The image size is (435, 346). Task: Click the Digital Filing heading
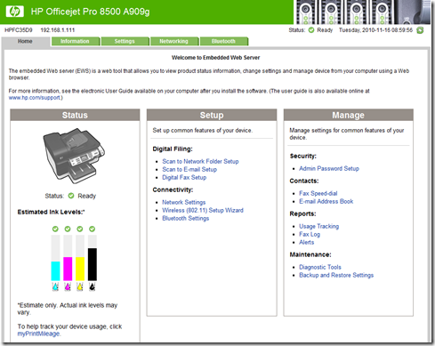[173, 149]
